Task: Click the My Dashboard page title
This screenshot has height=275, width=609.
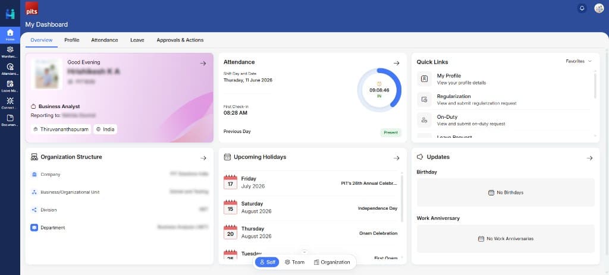Action: [46, 24]
